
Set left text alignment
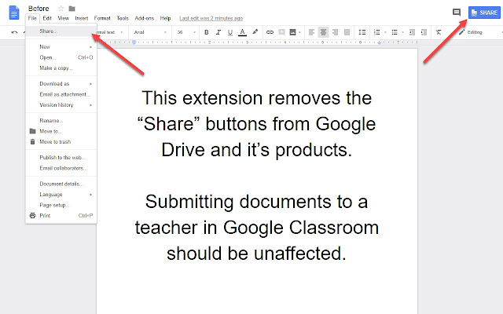(x=311, y=32)
